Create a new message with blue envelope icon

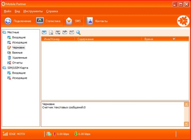pyautogui.click(x=44, y=33)
